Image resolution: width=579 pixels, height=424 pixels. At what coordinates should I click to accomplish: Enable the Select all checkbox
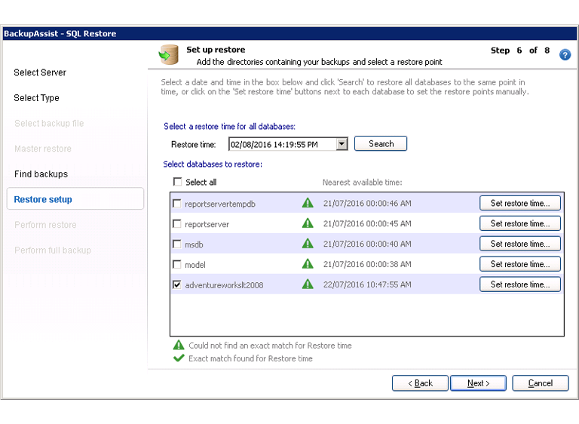[x=177, y=182]
